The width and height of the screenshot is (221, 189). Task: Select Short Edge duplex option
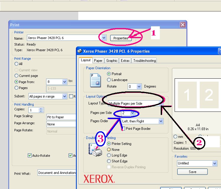(x=109, y=161)
